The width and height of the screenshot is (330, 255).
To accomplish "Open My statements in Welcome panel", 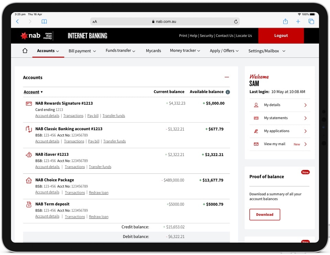I will pyautogui.click(x=279, y=118).
